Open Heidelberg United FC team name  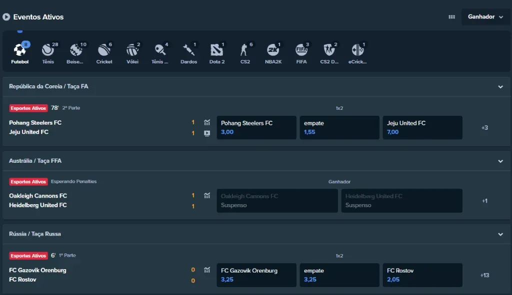pyautogui.click(x=38, y=205)
